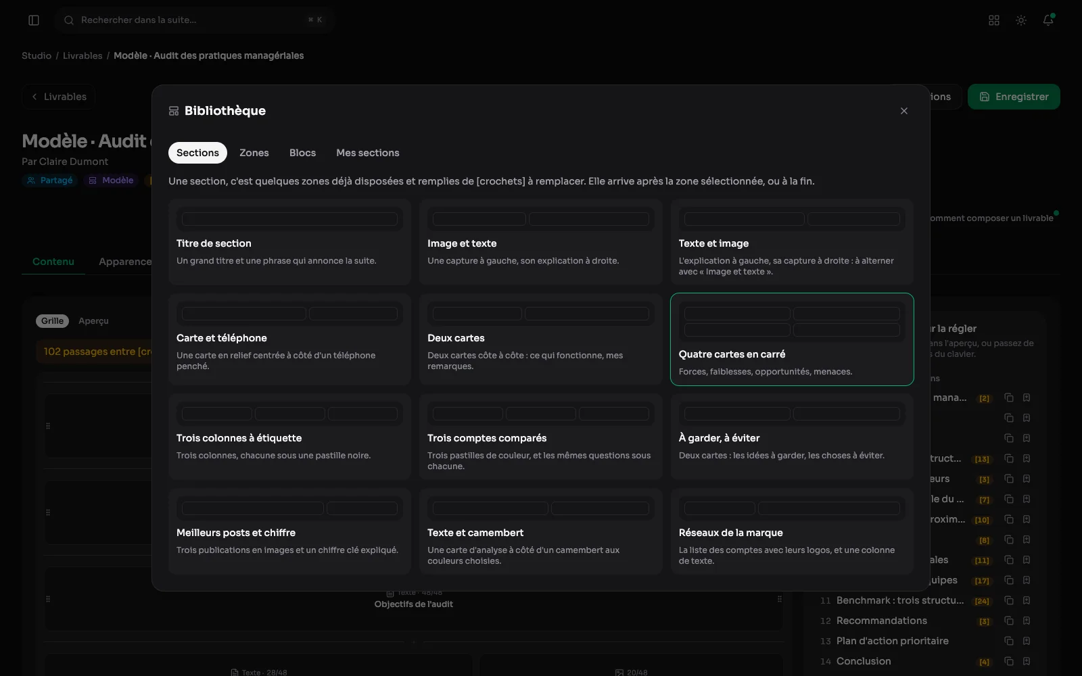
Task: Choose the Deux cartes section
Action: coord(541,339)
